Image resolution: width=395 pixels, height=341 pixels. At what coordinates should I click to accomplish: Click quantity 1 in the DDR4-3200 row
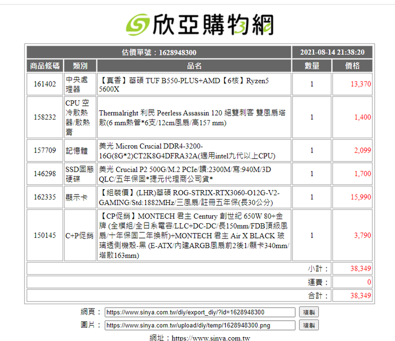(312, 151)
